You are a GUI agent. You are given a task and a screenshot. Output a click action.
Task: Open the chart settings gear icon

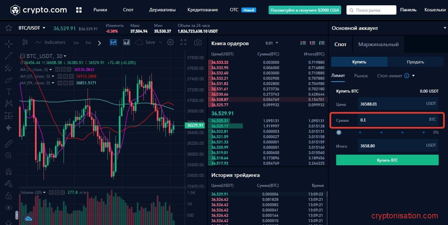tap(170, 42)
